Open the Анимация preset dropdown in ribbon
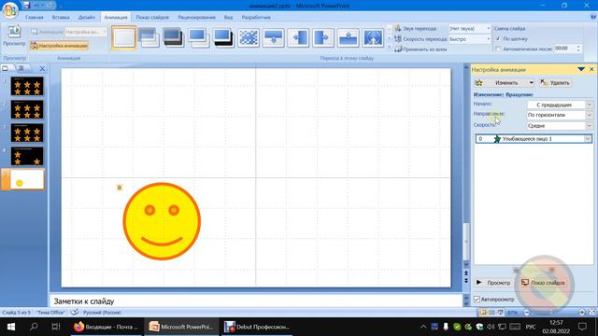This screenshot has height=336, width=598. 86,32
